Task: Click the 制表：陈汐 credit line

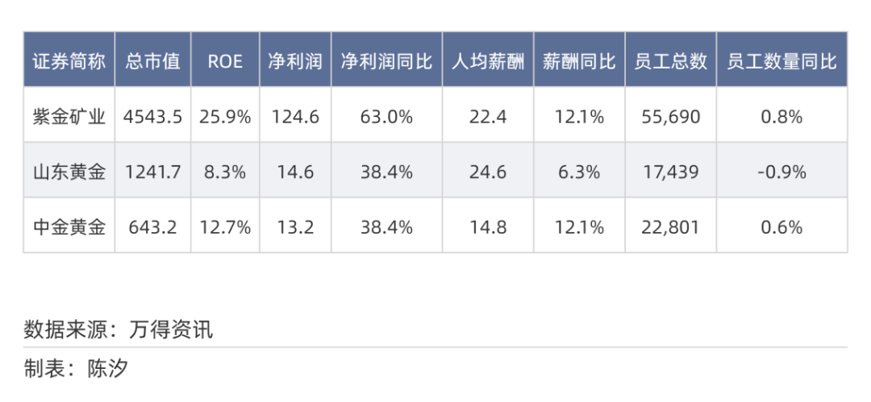Action: [76, 369]
